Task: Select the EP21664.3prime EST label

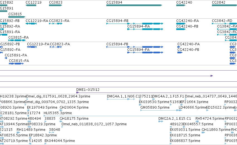Action: tap(194, 102)
